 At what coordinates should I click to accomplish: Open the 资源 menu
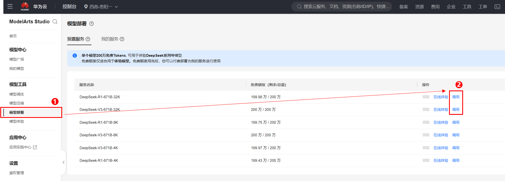[419, 7]
